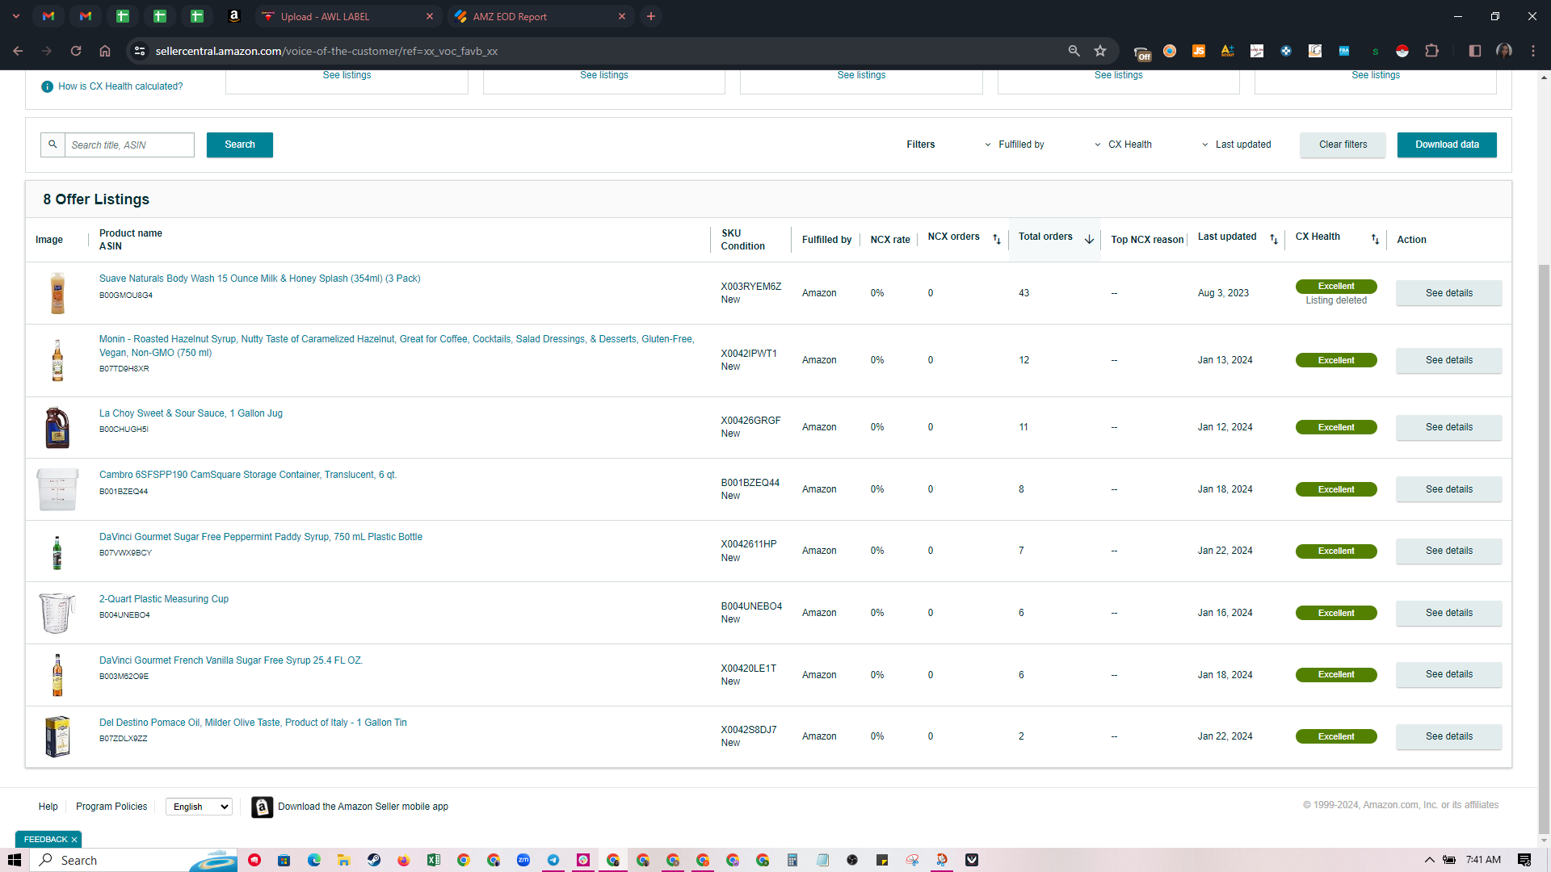The height and width of the screenshot is (872, 1551).
Task: Open Monin Roasted Hazelnut Syrup listing
Action: [397, 346]
